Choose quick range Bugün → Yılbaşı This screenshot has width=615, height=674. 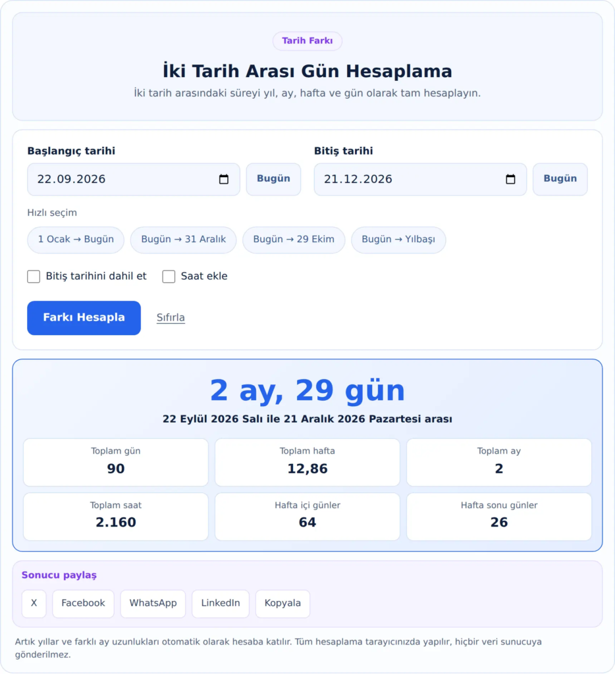pos(398,240)
